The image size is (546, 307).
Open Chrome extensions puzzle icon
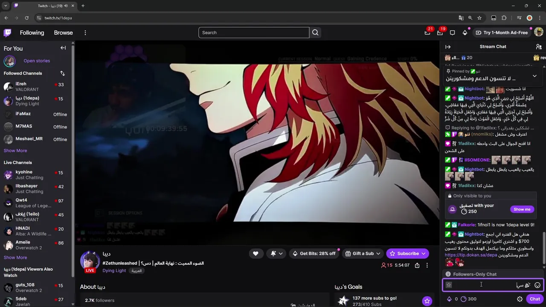504,18
